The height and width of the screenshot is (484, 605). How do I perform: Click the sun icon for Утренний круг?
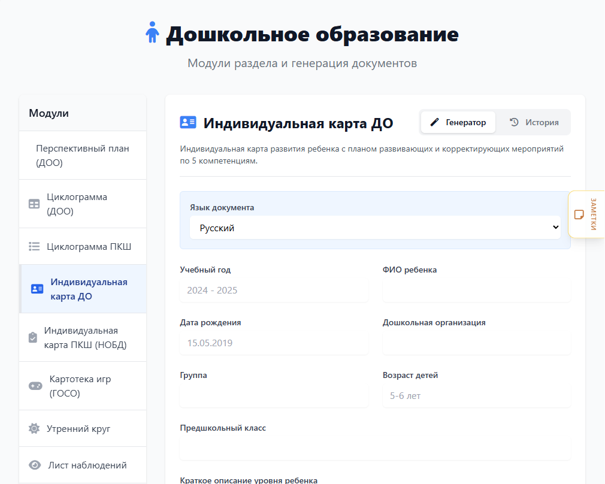click(34, 428)
